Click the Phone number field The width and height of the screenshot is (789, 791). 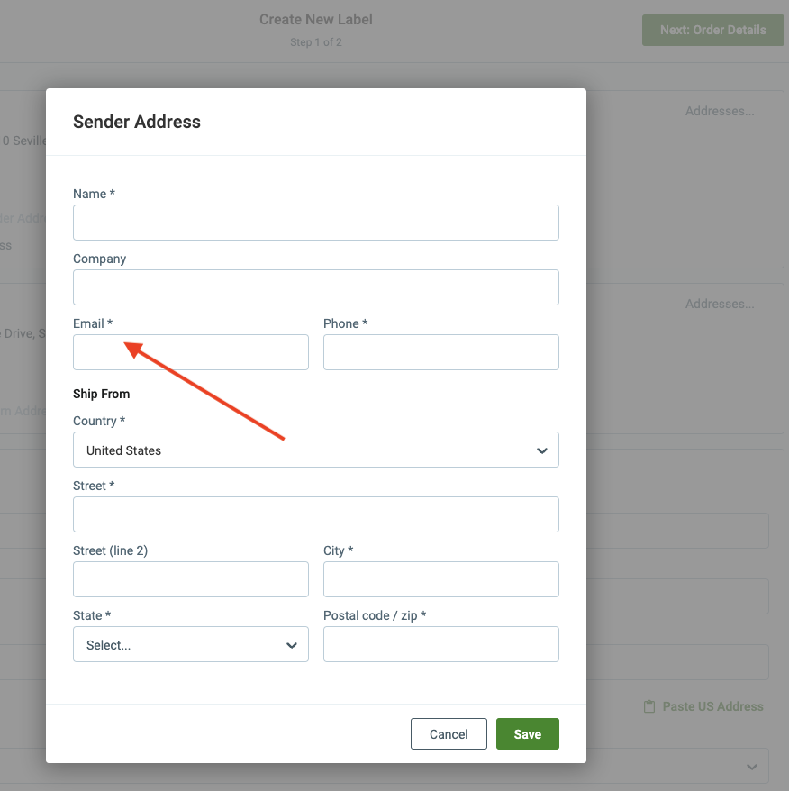click(440, 352)
